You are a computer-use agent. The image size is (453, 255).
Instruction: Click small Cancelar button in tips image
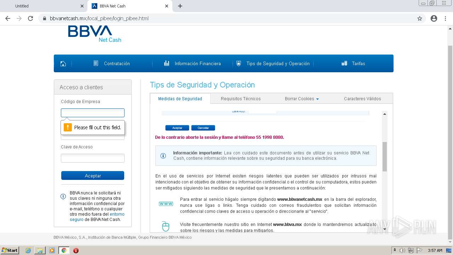pyautogui.click(x=203, y=128)
